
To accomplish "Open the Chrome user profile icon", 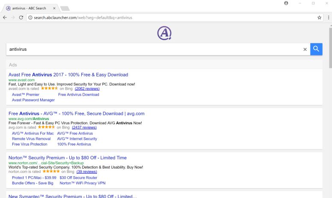I will point(286,3).
